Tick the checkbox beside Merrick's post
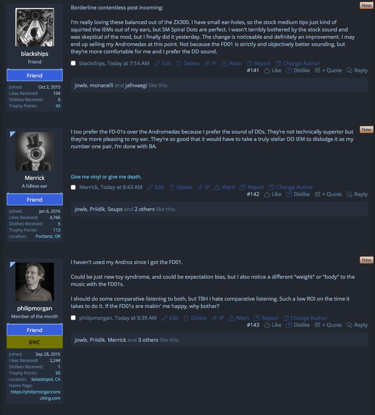The width and height of the screenshot is (375, 415). pyautogui.click(x=73, y=187)
